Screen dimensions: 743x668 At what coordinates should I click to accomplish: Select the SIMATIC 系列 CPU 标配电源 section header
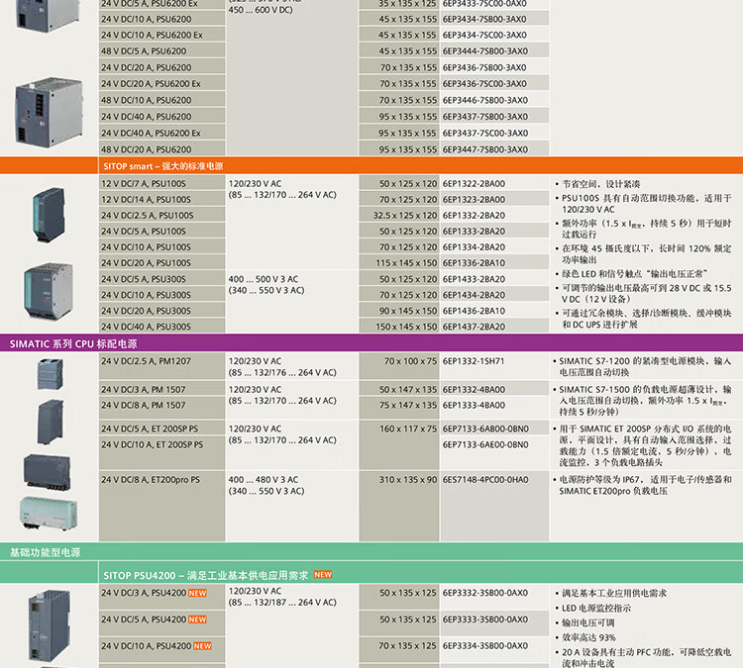click(371, 343)
